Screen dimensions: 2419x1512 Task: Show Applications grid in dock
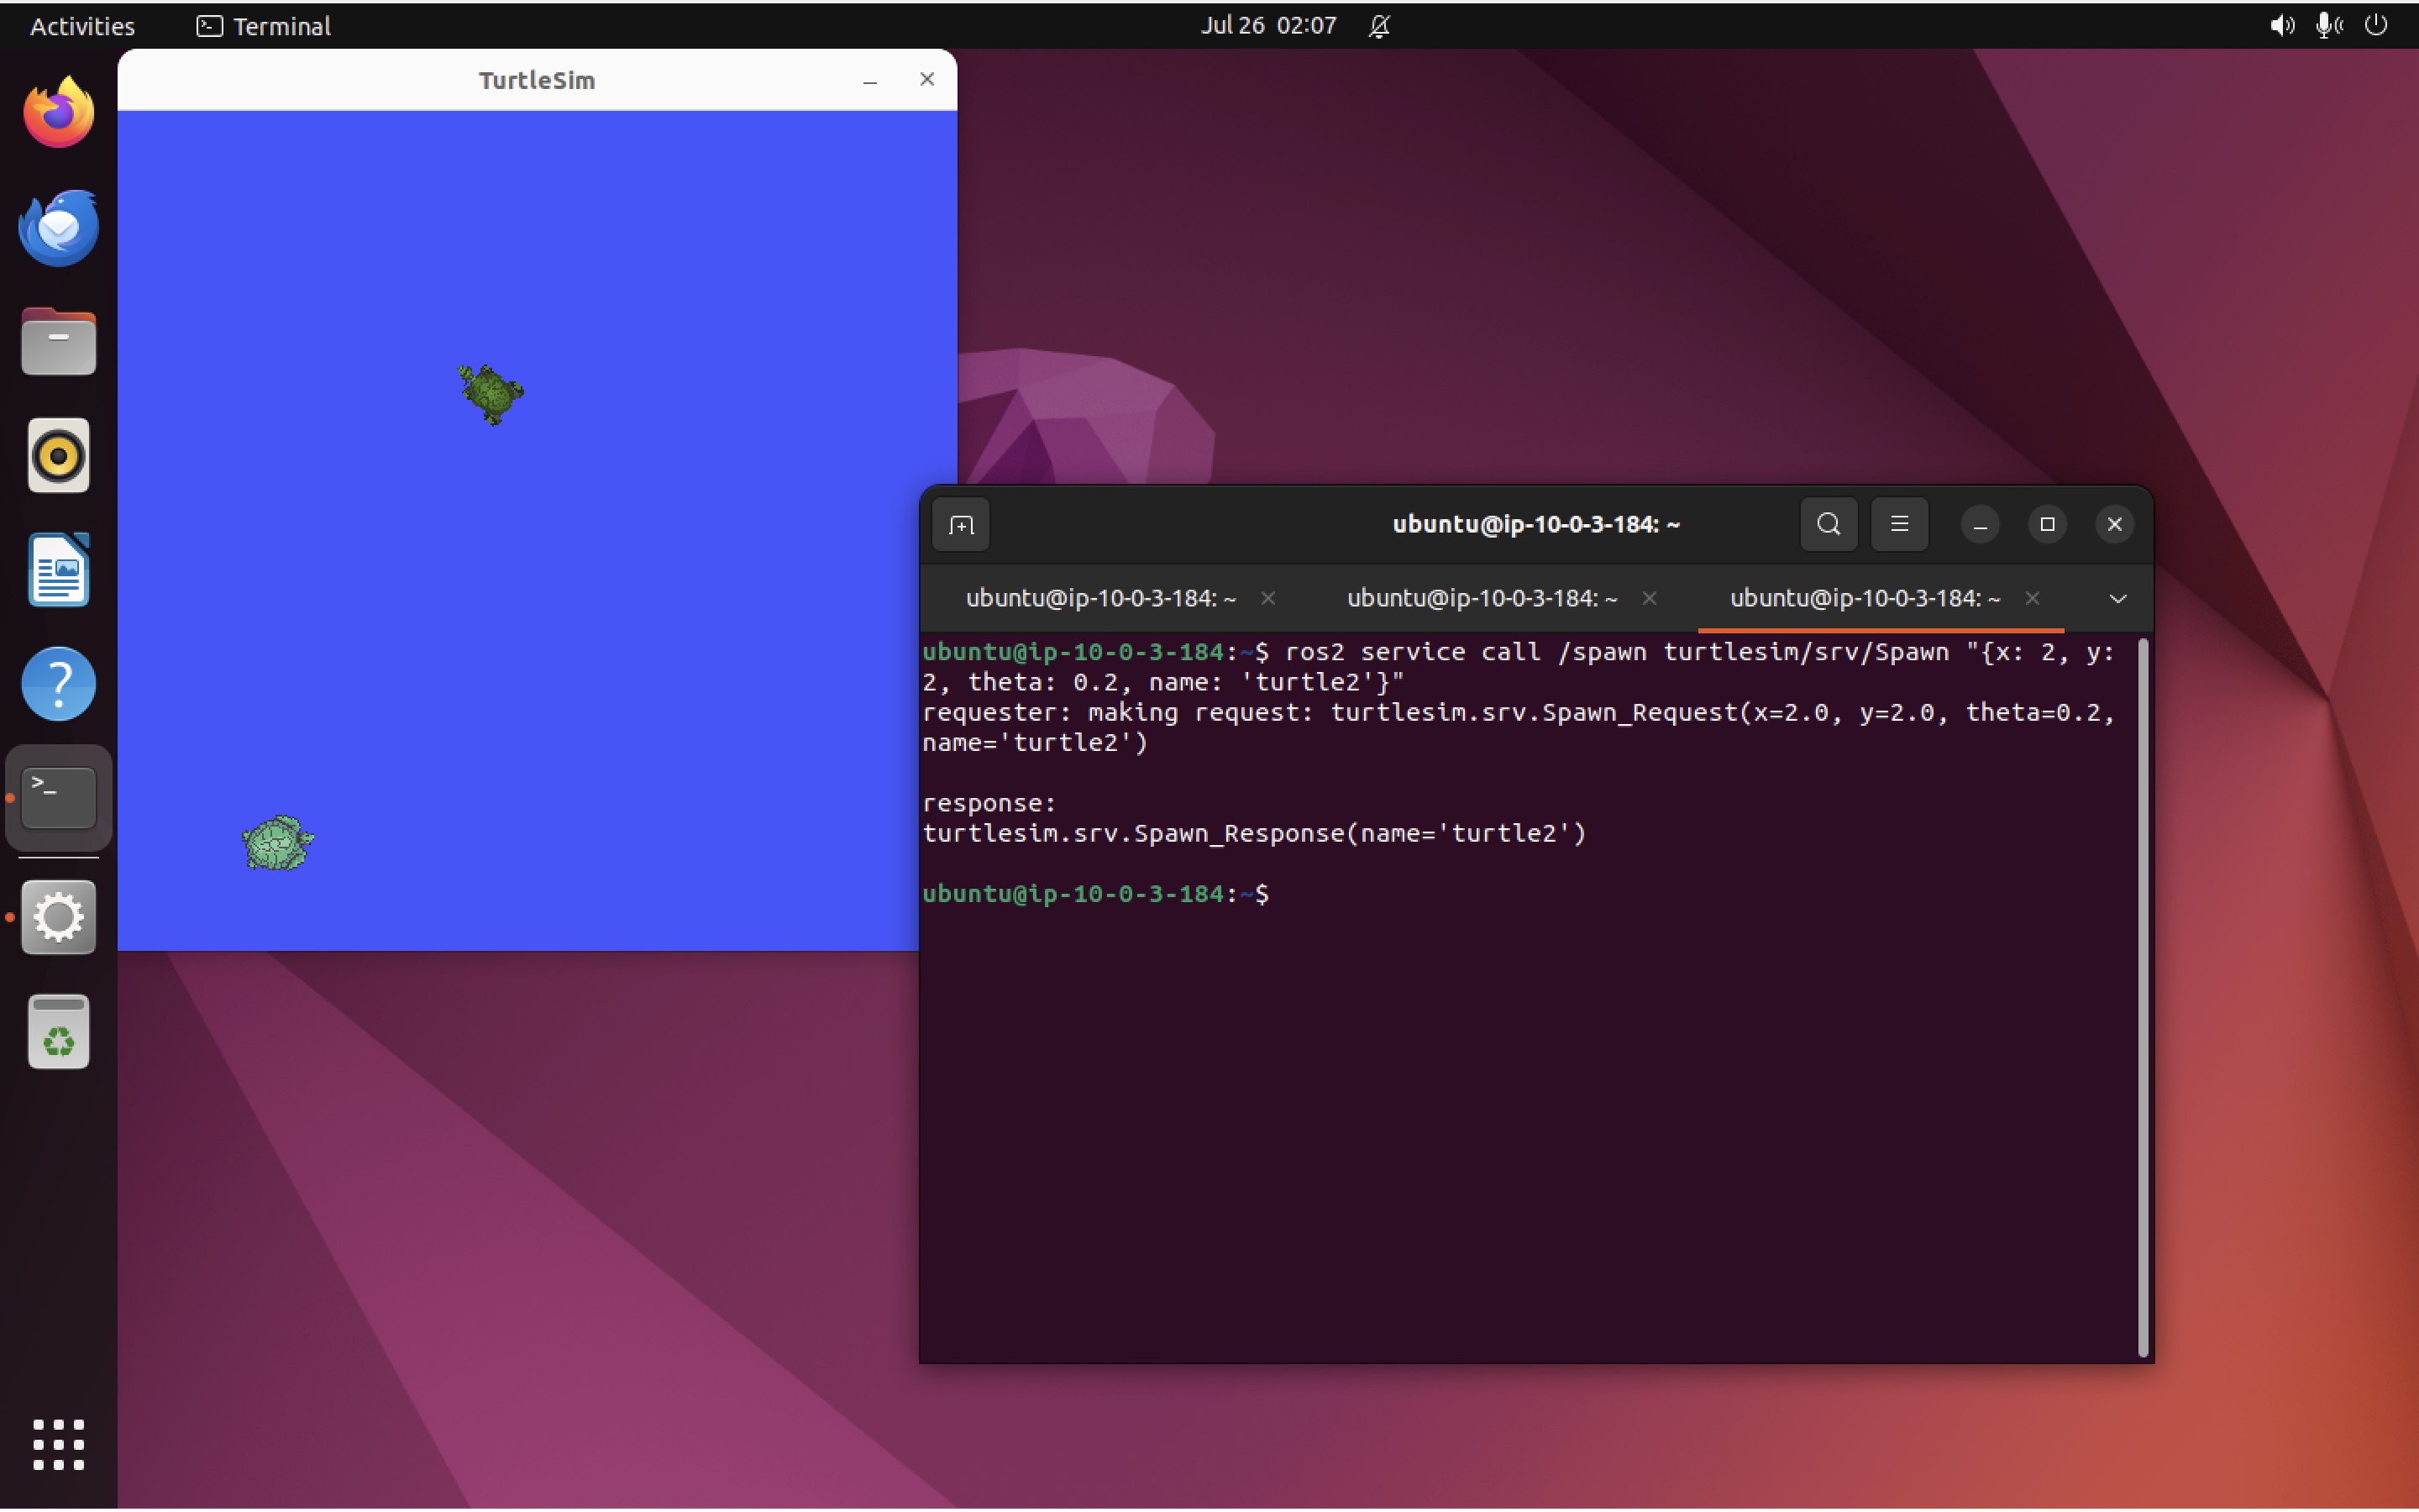pyautogui.click(x=59, y=1444)
